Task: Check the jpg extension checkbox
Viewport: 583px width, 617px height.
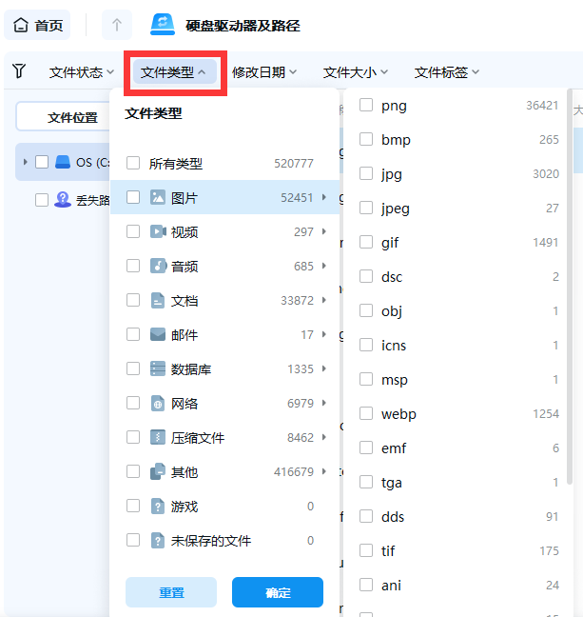Action: [x=366, y=173]
